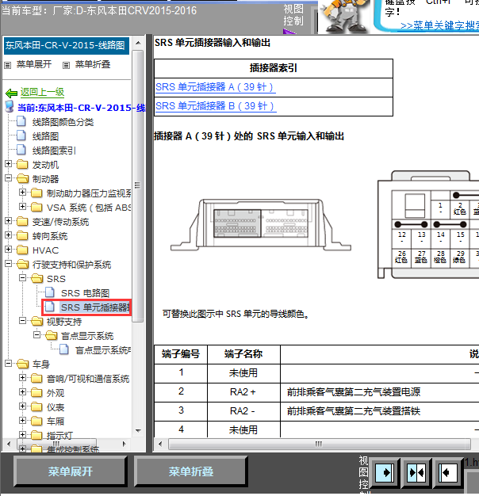Open 盲点显示系统 document under blind spot folder
The height and width of the screenshot is (496, 479).
click(x=103, y=350)
